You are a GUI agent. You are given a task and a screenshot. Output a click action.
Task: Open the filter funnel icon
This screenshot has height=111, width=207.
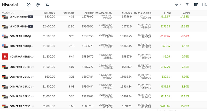(x=187, y=5)
